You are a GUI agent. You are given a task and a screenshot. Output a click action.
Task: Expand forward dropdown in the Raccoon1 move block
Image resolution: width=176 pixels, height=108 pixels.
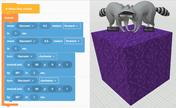coord(73,41)
